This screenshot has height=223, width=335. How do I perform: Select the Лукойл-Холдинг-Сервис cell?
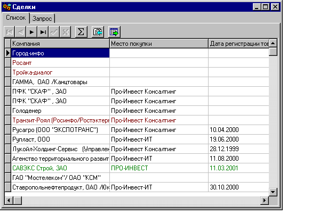click(60, 149)
